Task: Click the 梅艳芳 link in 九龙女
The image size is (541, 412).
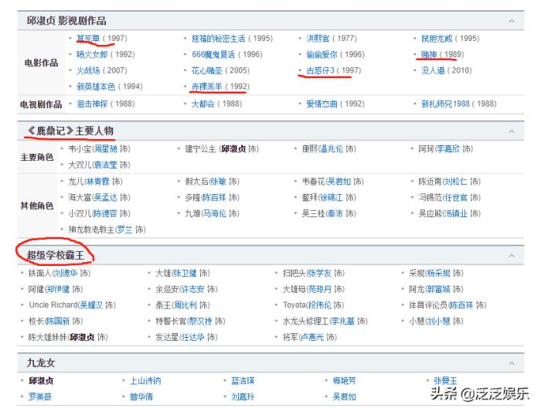Action: click(345, 380)
